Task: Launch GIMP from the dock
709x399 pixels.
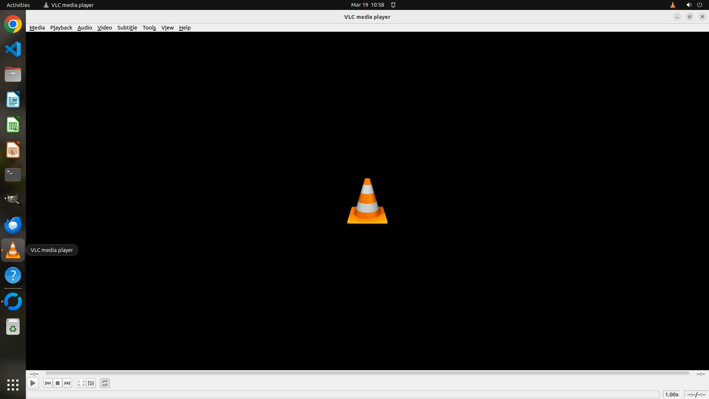Action: [x=13, y=199]
